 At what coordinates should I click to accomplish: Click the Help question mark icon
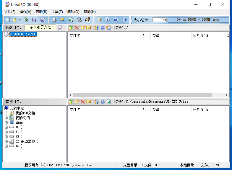pos(116,20)
